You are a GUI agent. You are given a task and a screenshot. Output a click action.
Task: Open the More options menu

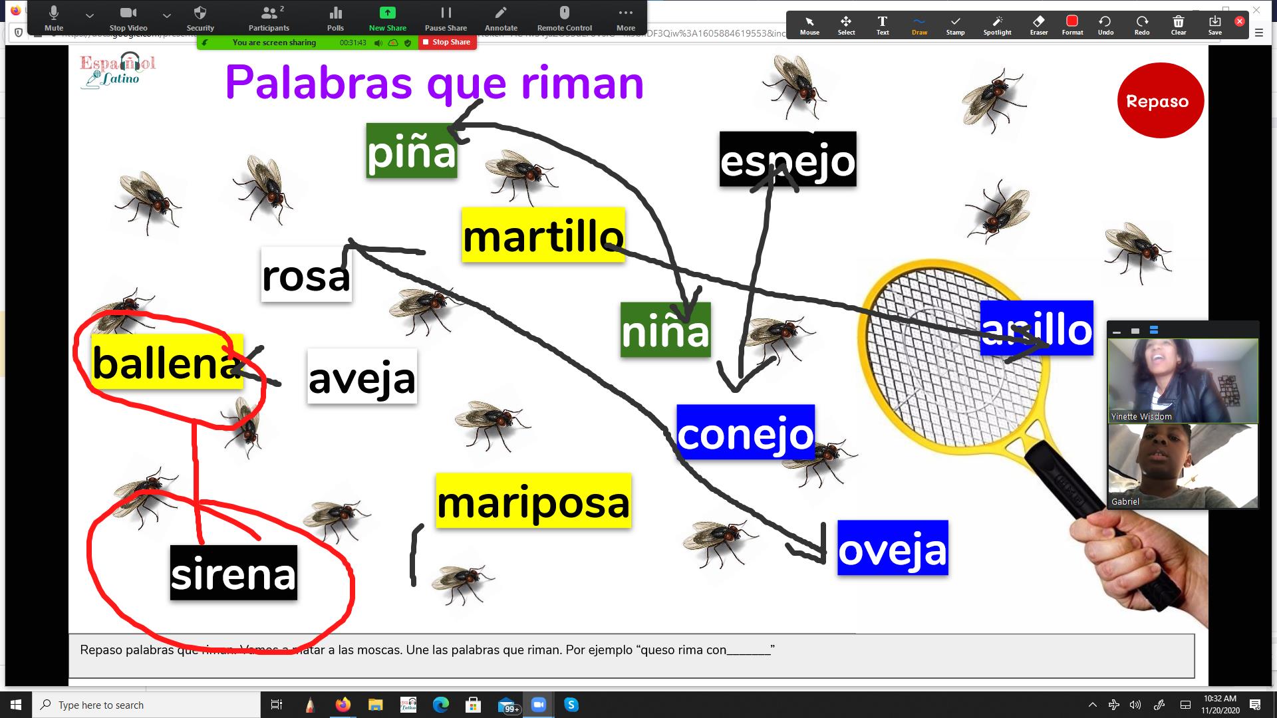[625, 18]
